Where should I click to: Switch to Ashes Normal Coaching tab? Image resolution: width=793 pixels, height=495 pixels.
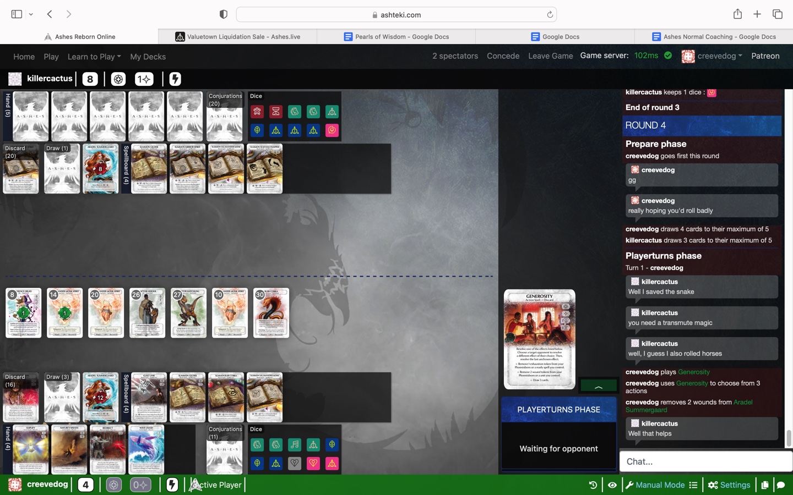click(714, 37)
